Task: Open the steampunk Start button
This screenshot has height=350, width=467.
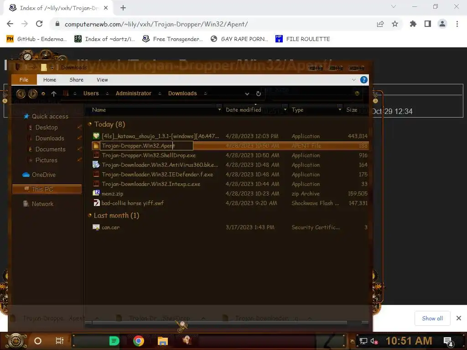Action: click(16, 341)
